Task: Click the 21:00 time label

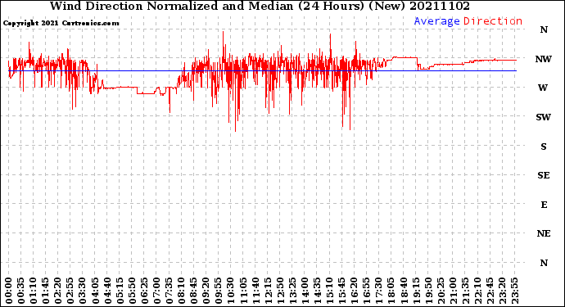Action: click(453, 291)
